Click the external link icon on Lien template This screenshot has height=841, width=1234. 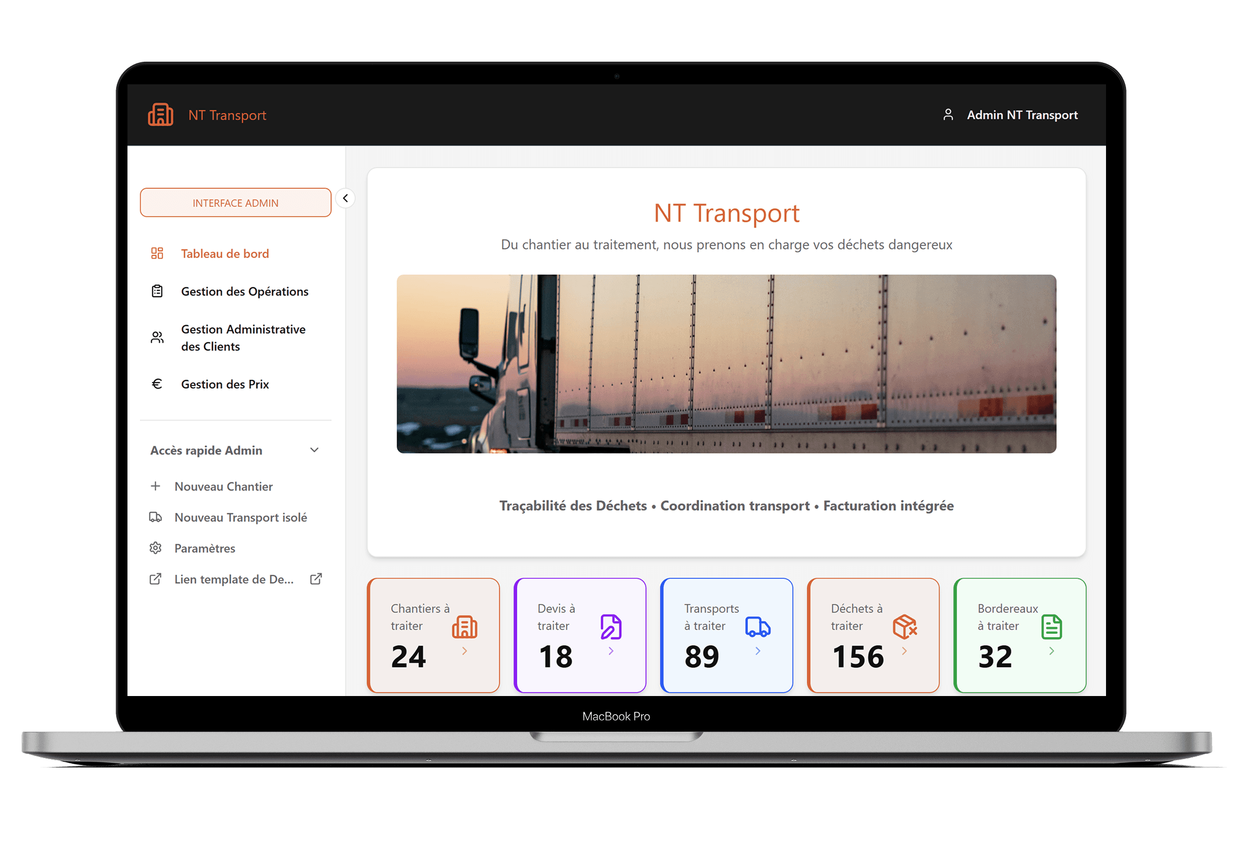point(317,579)
